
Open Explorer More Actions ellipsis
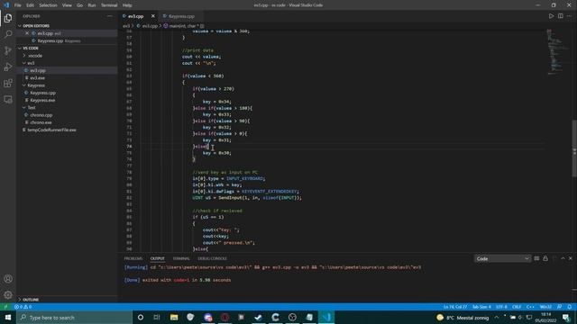tap(109, 16)
